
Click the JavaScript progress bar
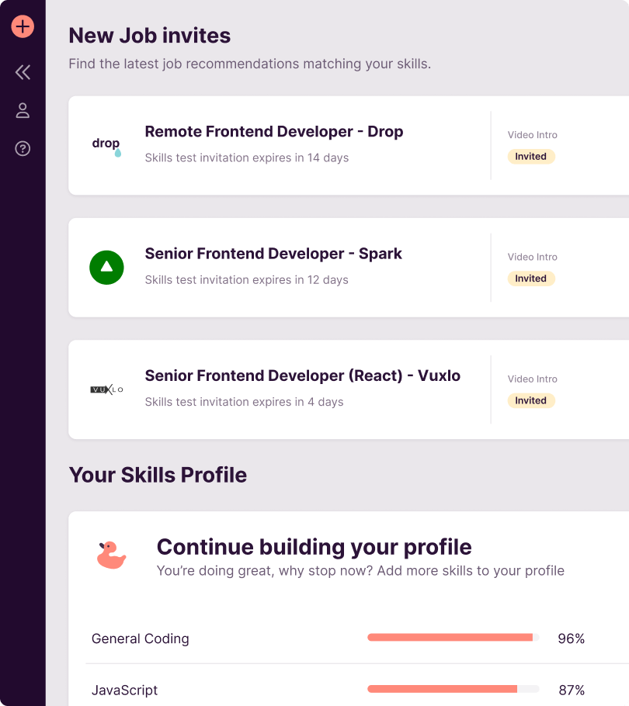tap(453, 689)
